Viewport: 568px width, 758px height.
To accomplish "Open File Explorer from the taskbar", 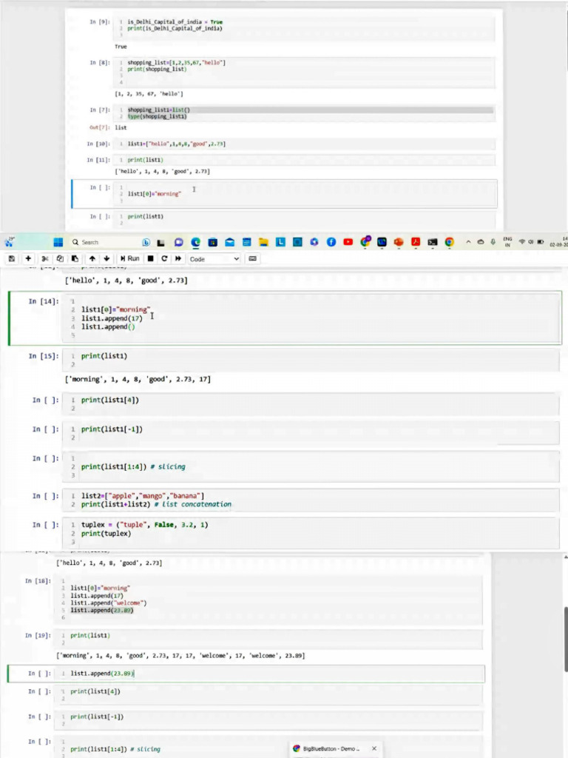I will 263,242.
